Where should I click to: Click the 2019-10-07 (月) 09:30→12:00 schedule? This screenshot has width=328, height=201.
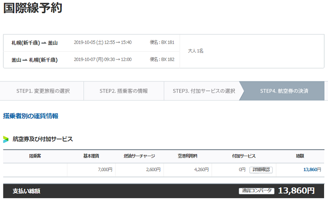[103, 60]
